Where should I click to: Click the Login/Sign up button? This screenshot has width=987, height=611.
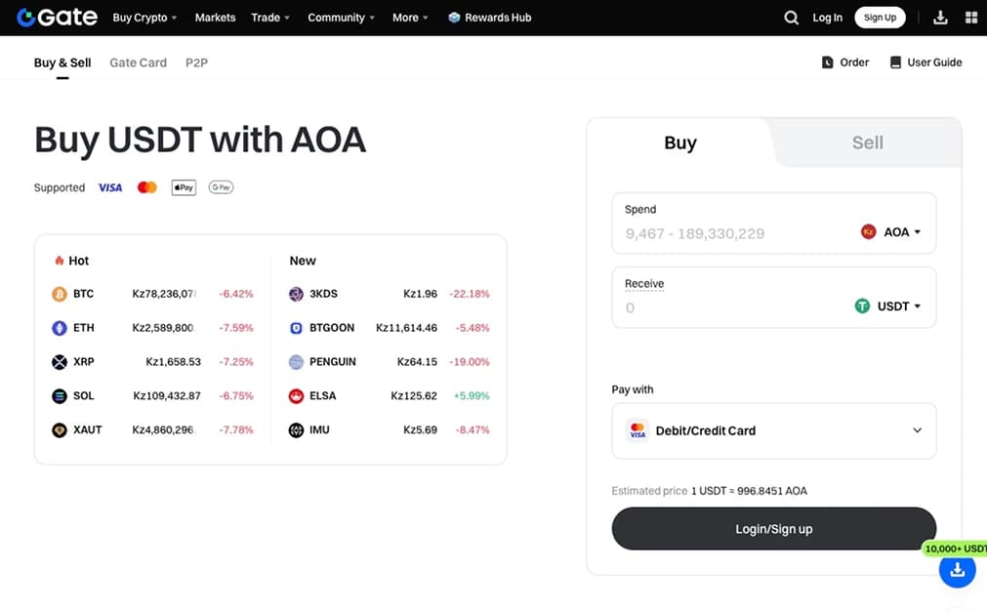(x=773, y=529)
